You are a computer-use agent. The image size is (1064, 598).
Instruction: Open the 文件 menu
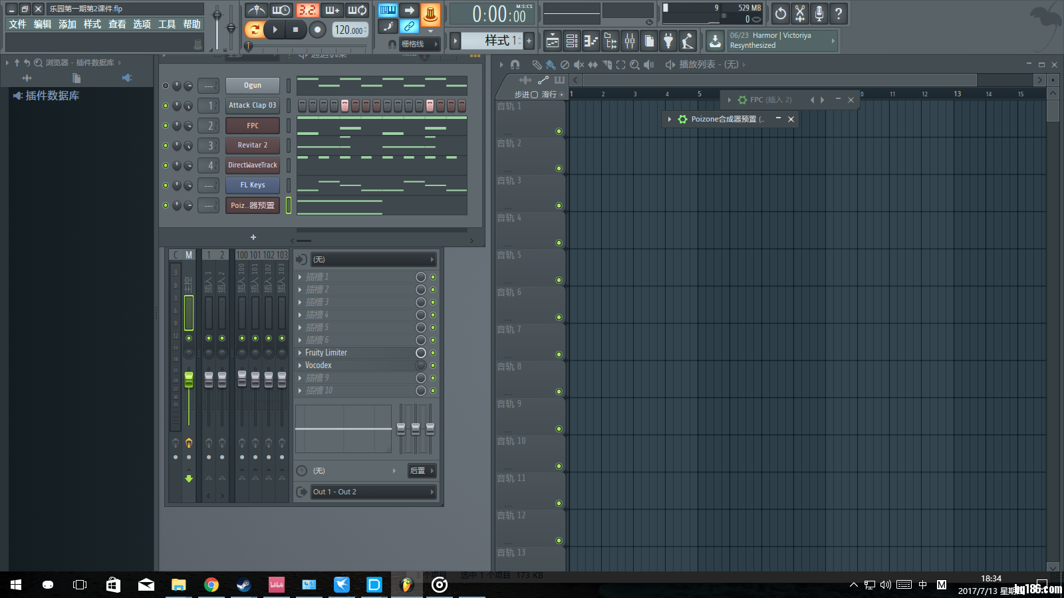point(17,24)
